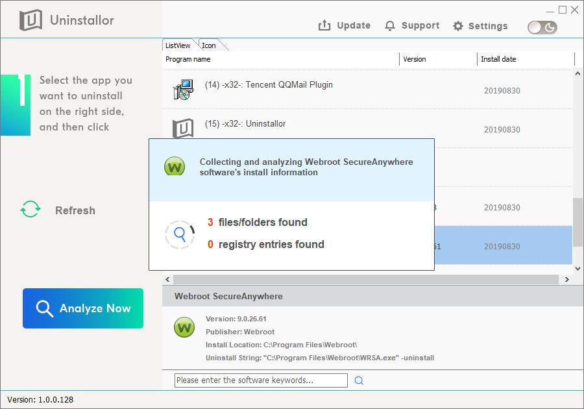Click the step 1 number graphic
This screenshot has height=409, width=584.
coord(16,105)
